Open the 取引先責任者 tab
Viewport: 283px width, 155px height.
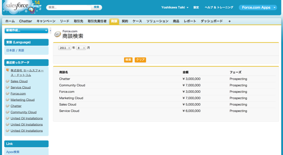pos(97,21)
